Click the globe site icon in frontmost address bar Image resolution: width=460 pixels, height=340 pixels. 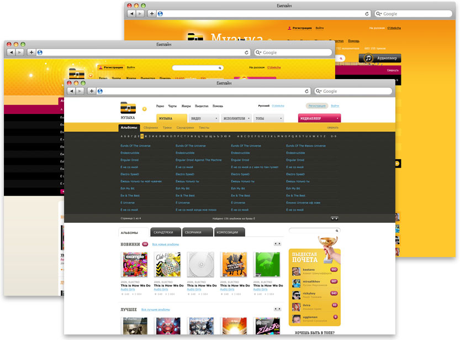pyautogui.click(x=100, y=91)
